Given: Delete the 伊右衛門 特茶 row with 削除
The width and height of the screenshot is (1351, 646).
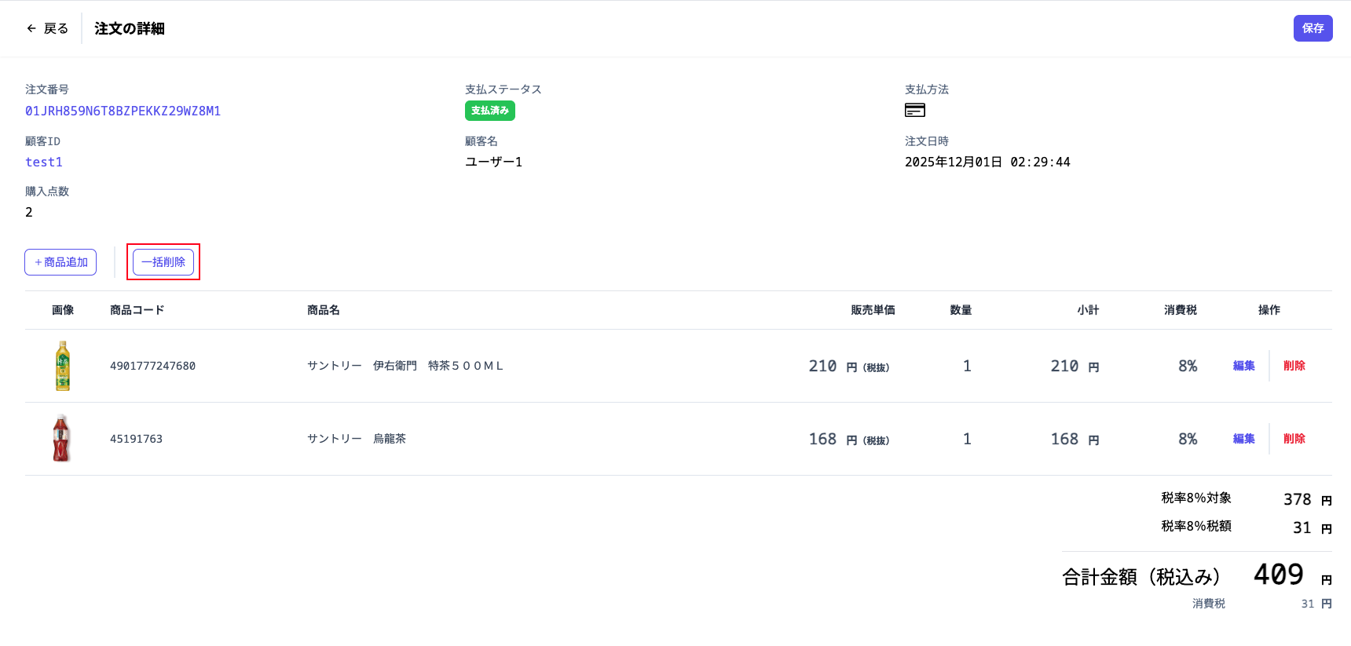Looking at the screenshot, I should click(x=1294, y=366).
